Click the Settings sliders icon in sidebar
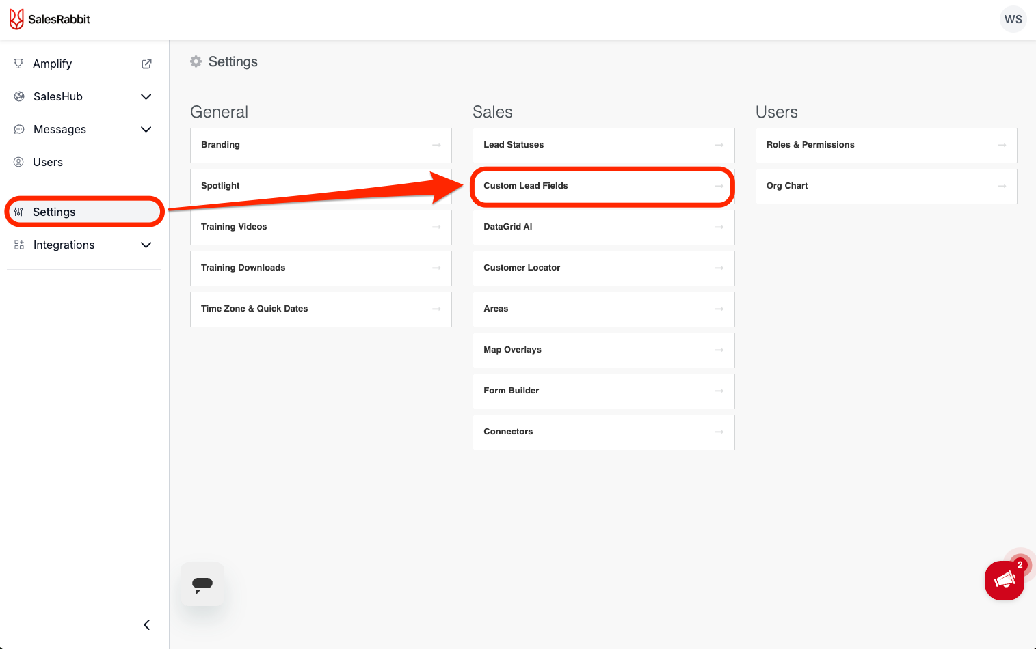 tap(18, 212)
